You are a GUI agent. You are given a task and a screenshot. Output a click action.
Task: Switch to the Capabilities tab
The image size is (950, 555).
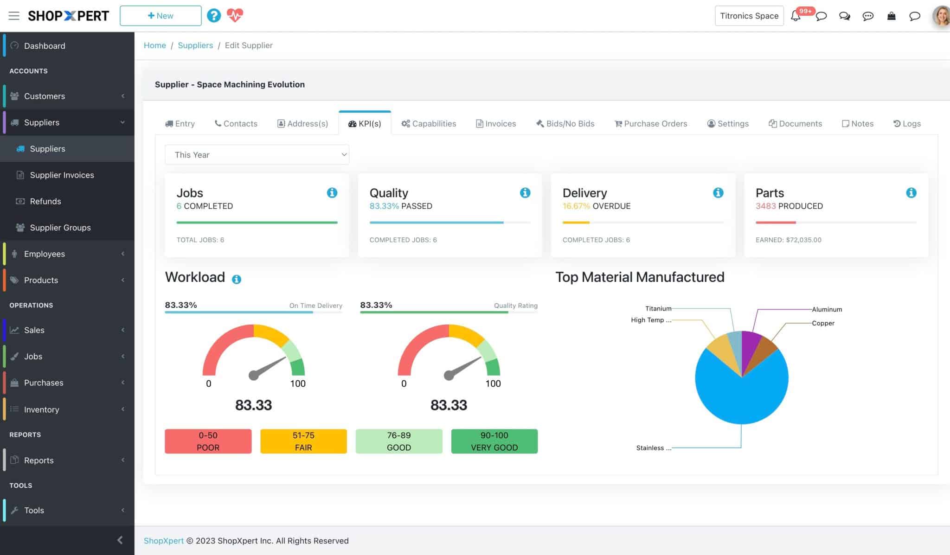tap(429, 124)
